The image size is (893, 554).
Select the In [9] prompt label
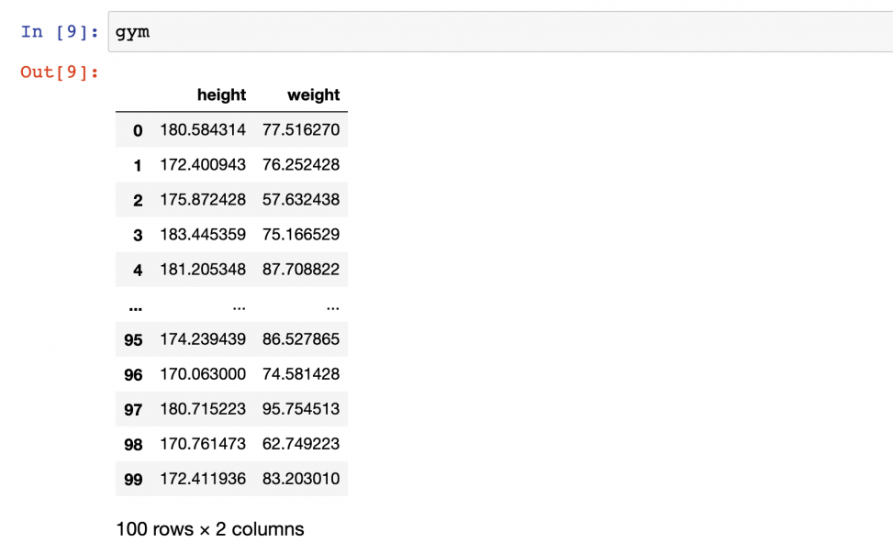click(60, 31)
